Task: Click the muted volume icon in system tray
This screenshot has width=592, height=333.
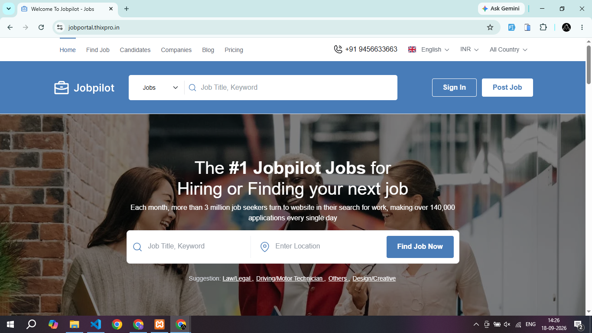Action: 507,324
